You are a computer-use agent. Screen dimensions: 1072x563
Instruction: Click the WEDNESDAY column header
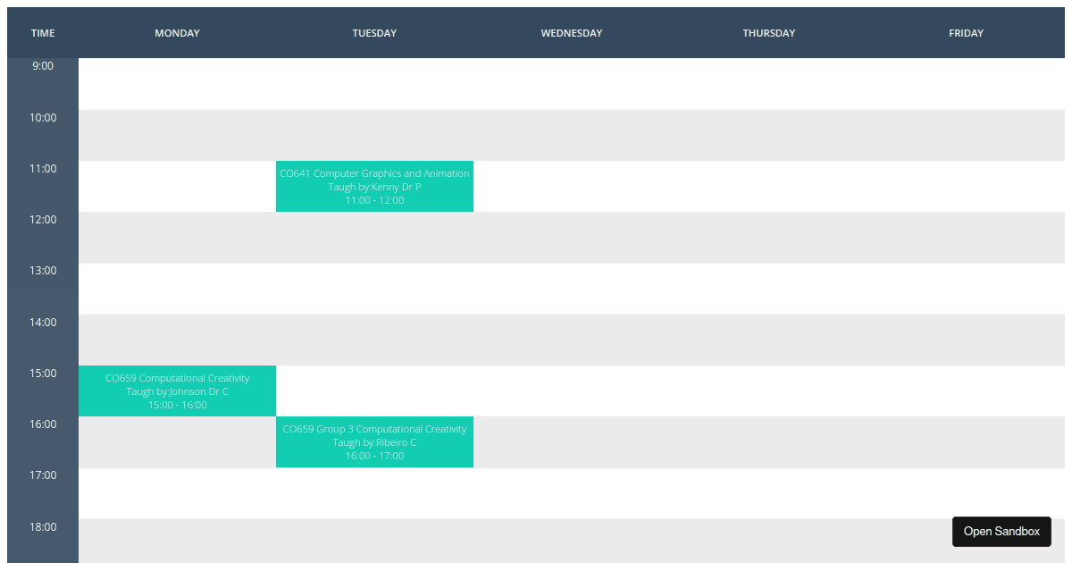click(x=572, y=33)
